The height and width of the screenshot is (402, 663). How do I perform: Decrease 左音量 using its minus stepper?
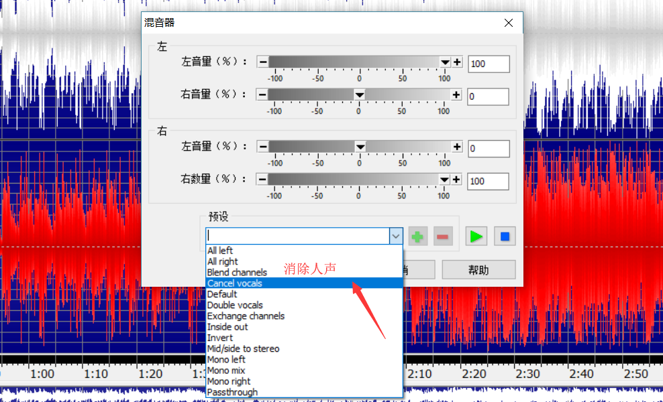[x=263, y=61]
